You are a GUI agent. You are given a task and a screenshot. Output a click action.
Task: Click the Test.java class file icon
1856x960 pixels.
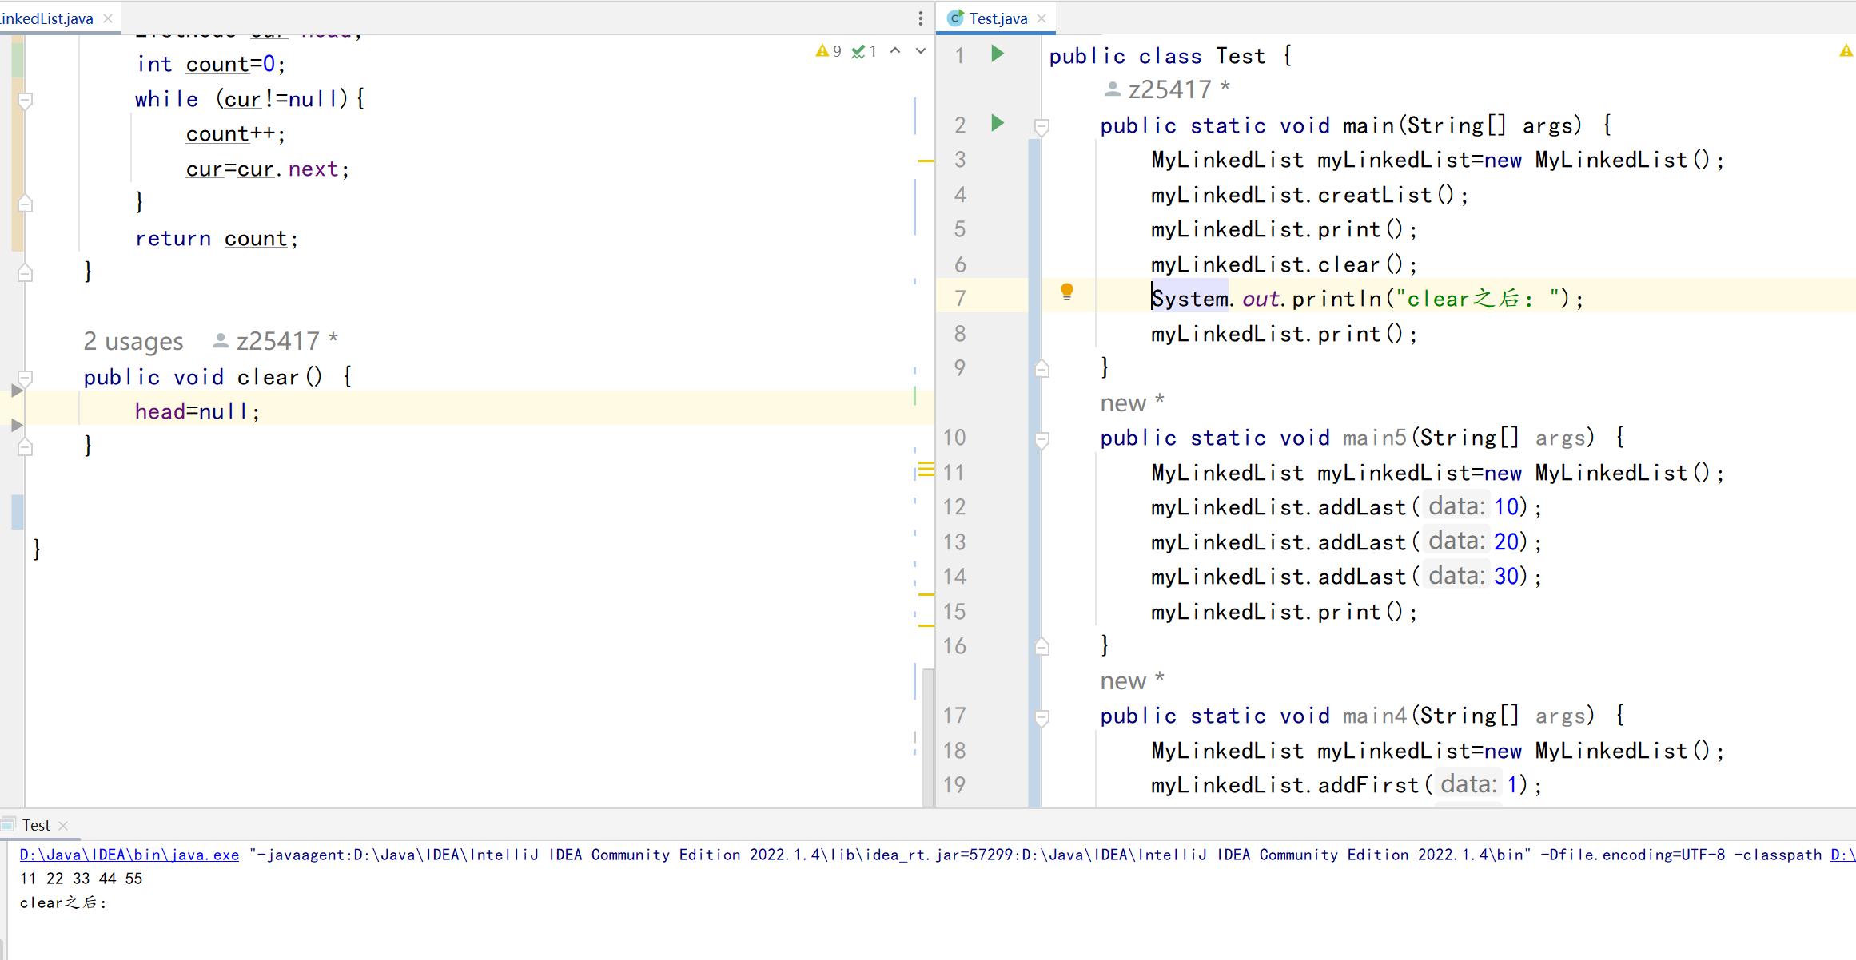pos(955,18)
